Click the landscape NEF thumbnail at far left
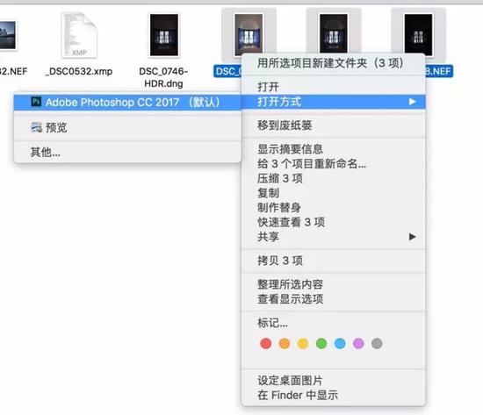This screenshot has width=483, height=415. 8,35
